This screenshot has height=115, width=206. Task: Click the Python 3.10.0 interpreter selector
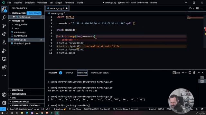tap(23, 109)
